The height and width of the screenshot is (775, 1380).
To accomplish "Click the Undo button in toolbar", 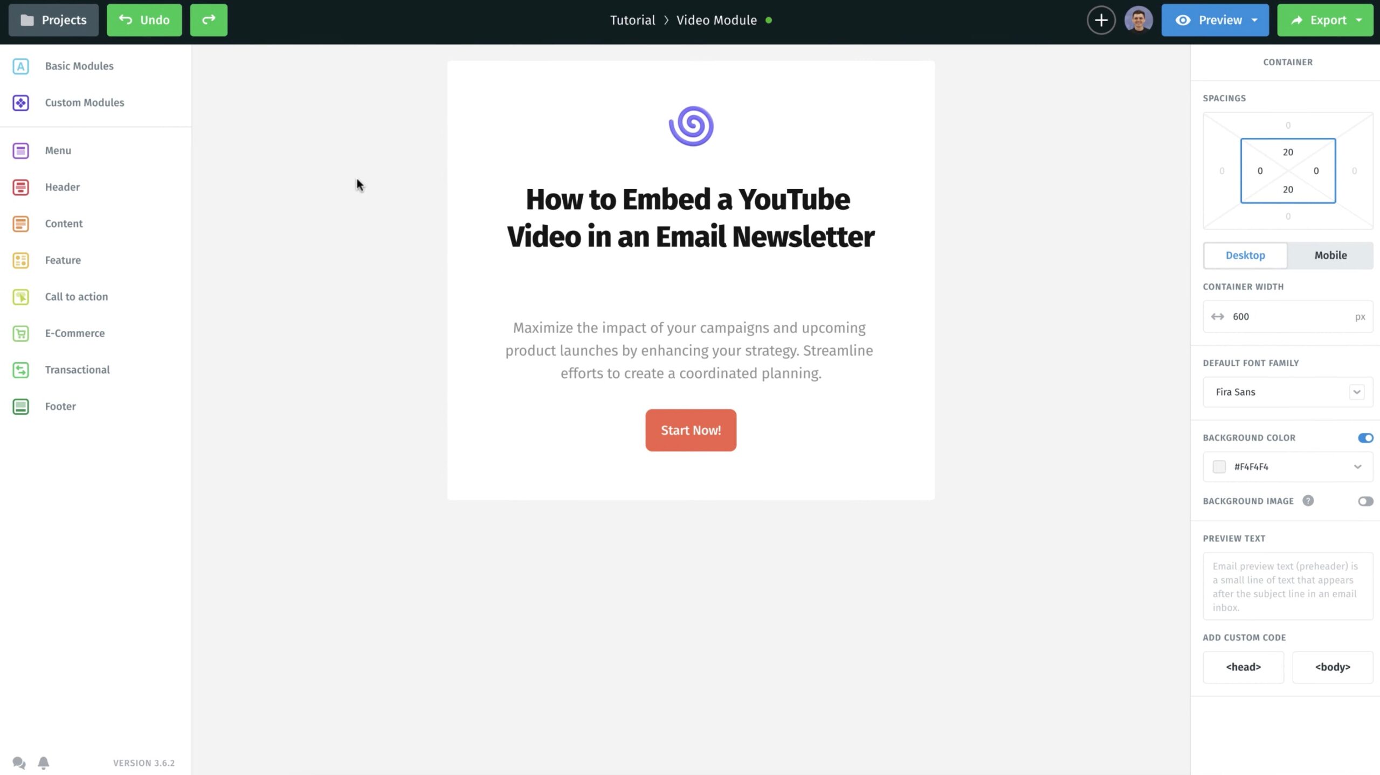I will [x=144, y=20].
